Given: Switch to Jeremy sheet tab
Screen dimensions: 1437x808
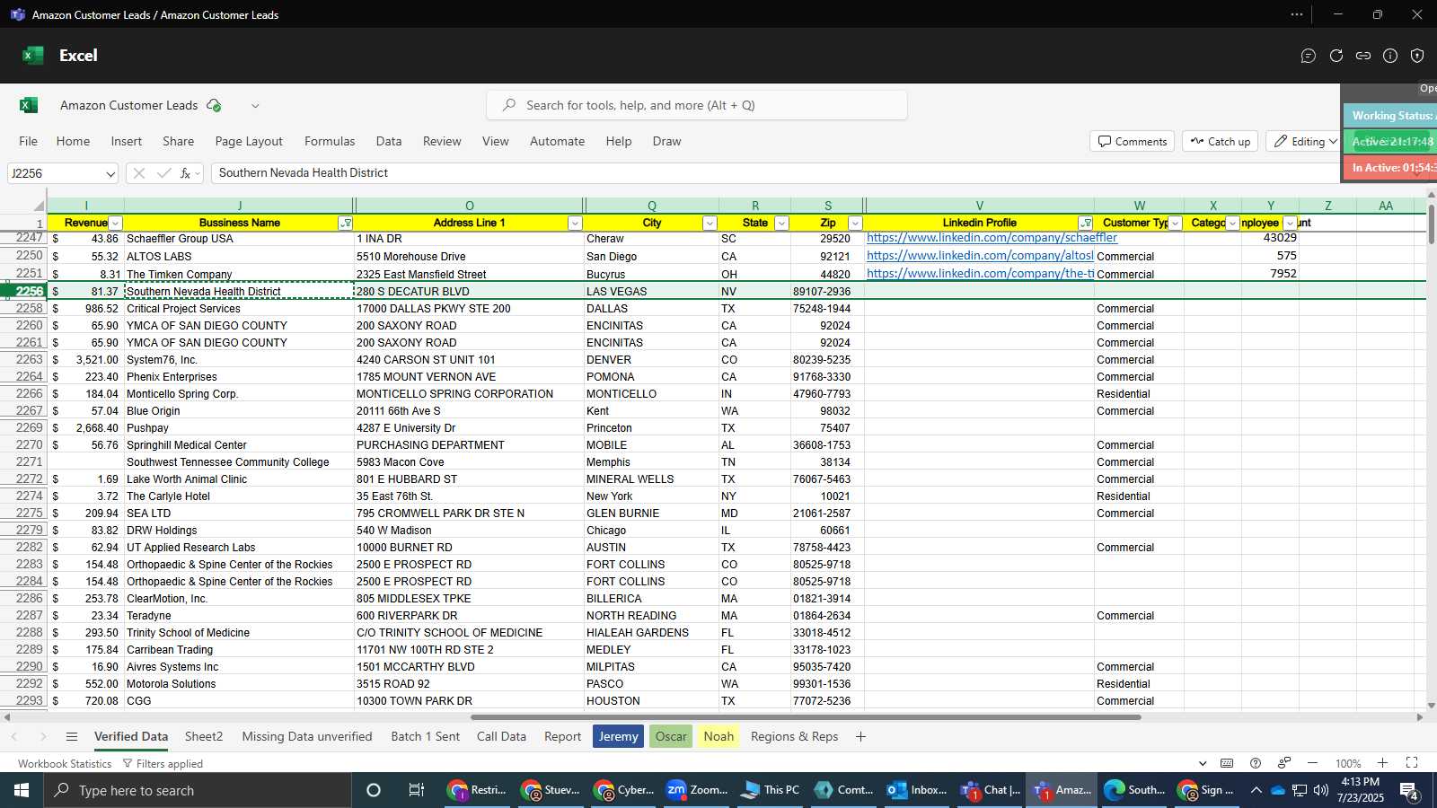Looking at the screenshot, I should [x=618, y=736].
